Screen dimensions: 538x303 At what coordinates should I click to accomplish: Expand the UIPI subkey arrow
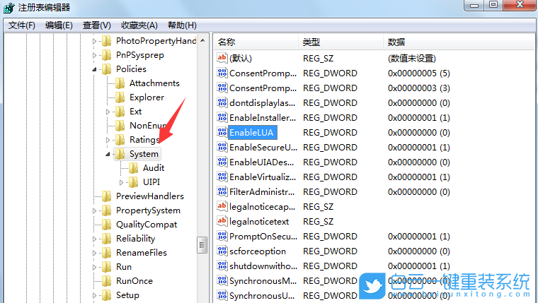(122, 182)
